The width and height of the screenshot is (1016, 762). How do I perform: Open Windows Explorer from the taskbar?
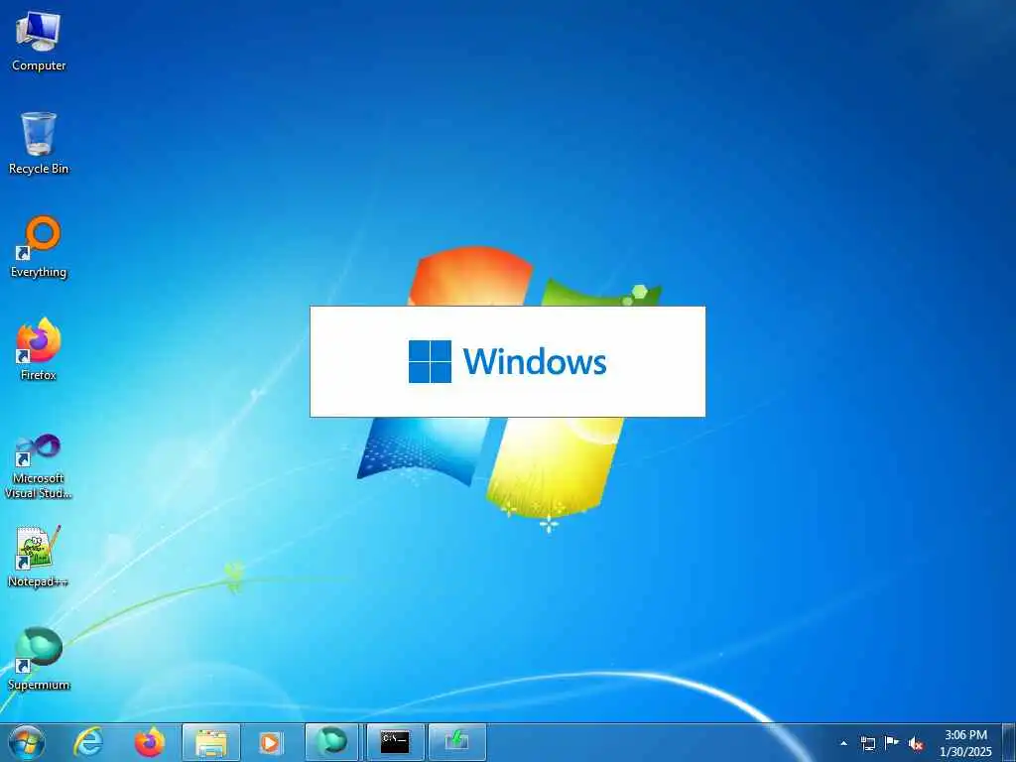(x=211, y=742)
